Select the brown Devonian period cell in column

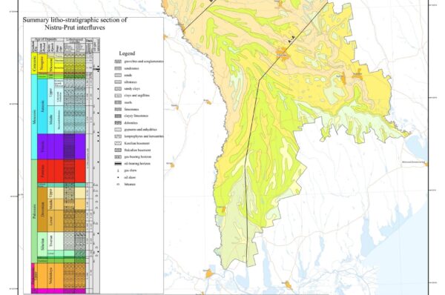[x=42, y=209]
